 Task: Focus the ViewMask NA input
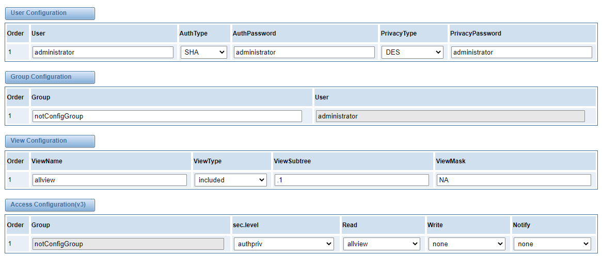point(514,180)
